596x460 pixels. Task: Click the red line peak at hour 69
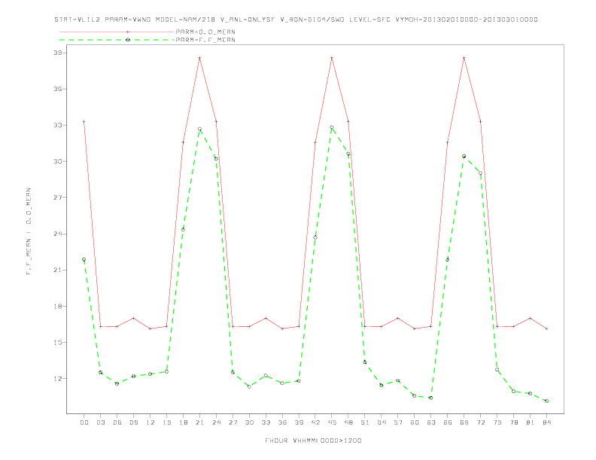point(464,58)
